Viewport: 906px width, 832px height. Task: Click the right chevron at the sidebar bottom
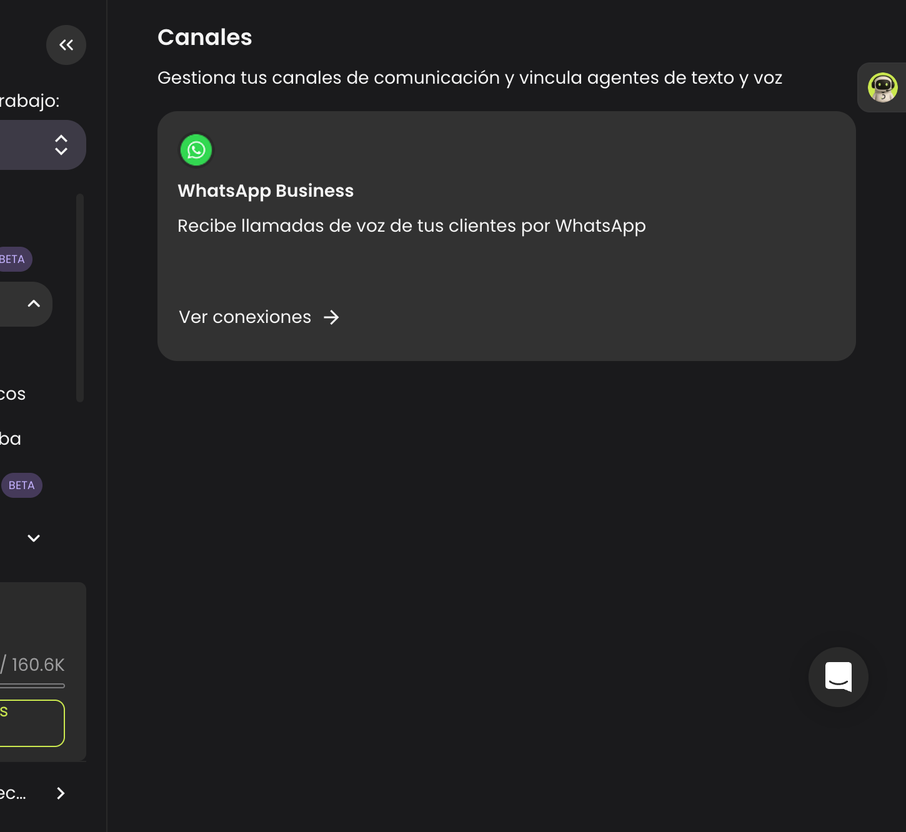click(61, 793)
